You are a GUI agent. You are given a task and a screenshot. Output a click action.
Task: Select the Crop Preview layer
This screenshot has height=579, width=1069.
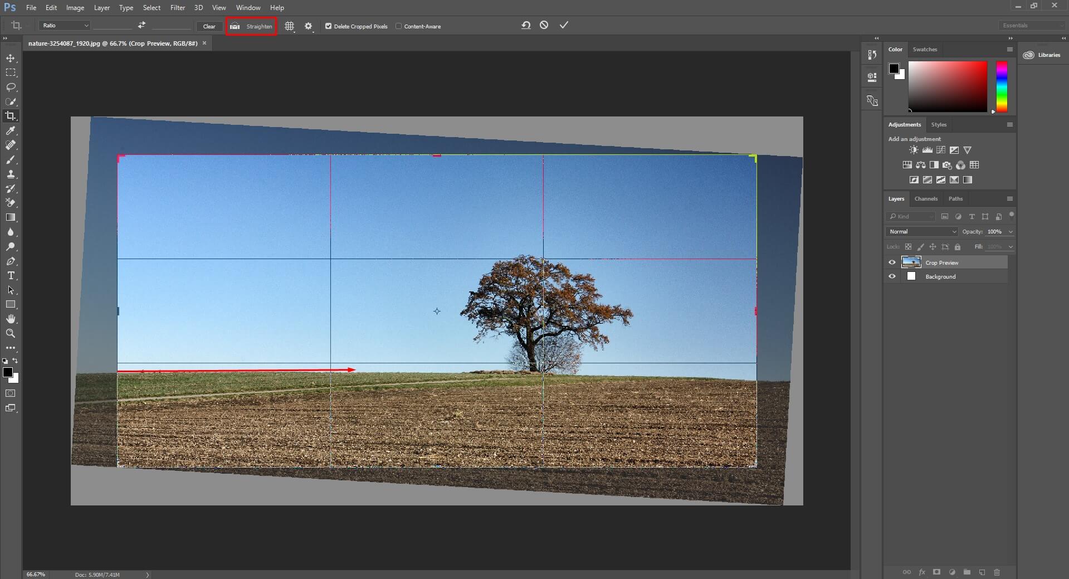point(948,262)
